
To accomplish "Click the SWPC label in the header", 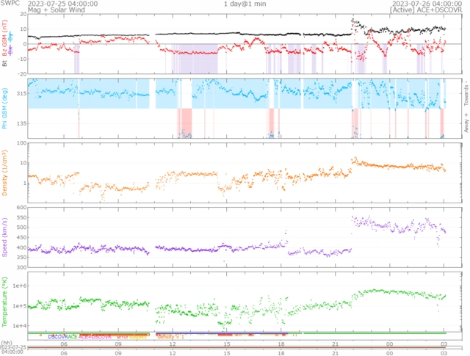I will [10, 3].
